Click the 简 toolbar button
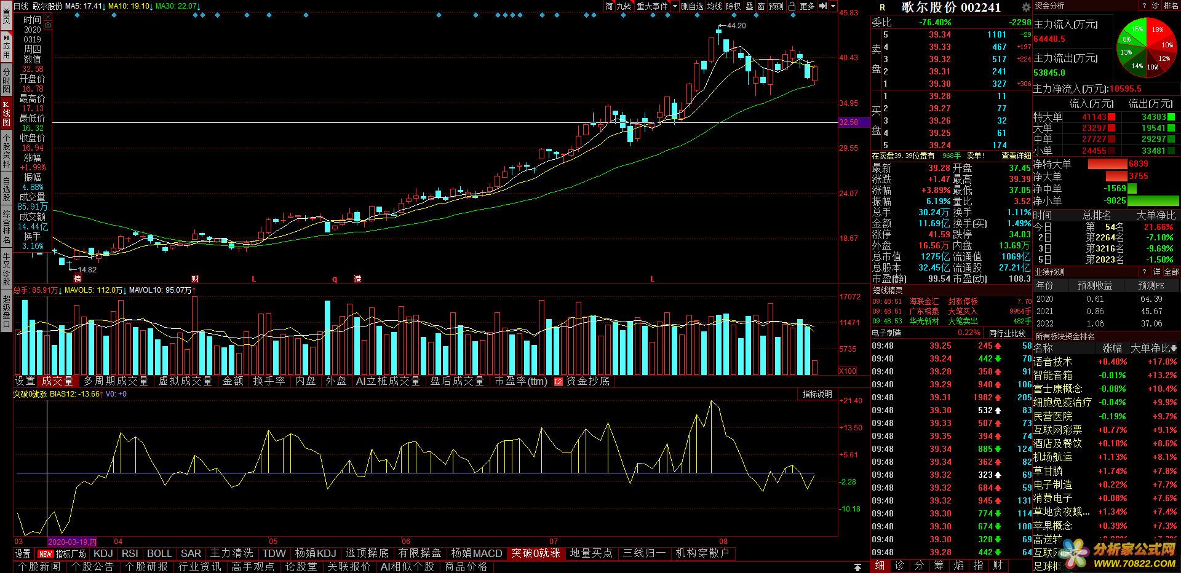This screenshot has width=1181, height=573. coord(609,6)
